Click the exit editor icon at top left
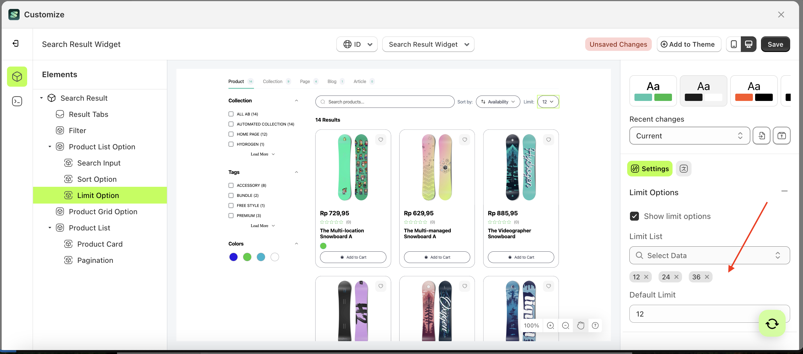Screen dimensions: 803x354 pyautogui.click(x=16, y=43)
